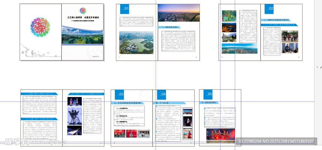
Task: Select the small round logo above the cover title
Action: [83, 11]
